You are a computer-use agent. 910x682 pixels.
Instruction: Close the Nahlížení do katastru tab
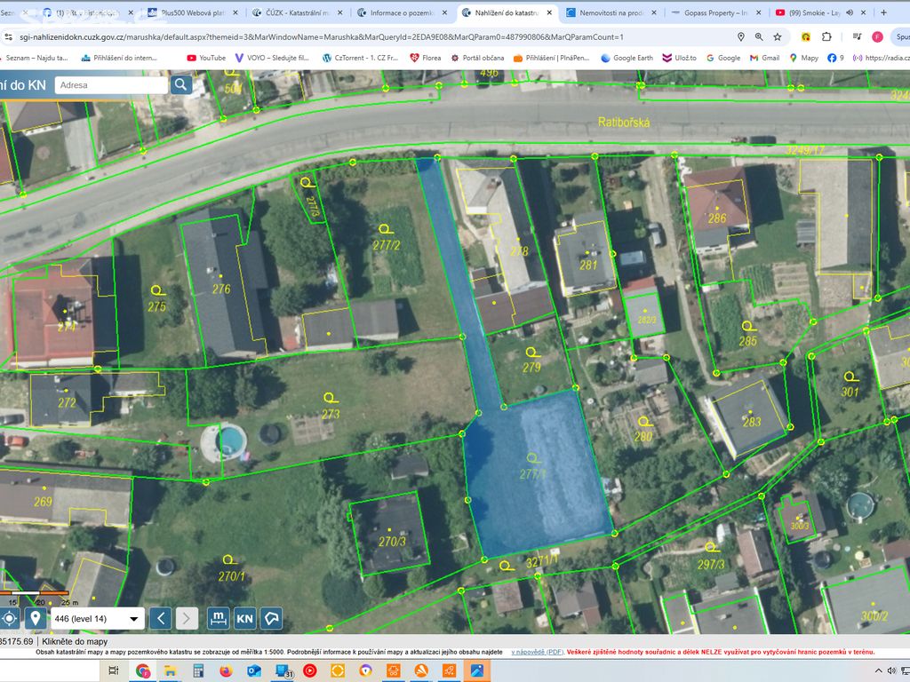click(549, 12)
